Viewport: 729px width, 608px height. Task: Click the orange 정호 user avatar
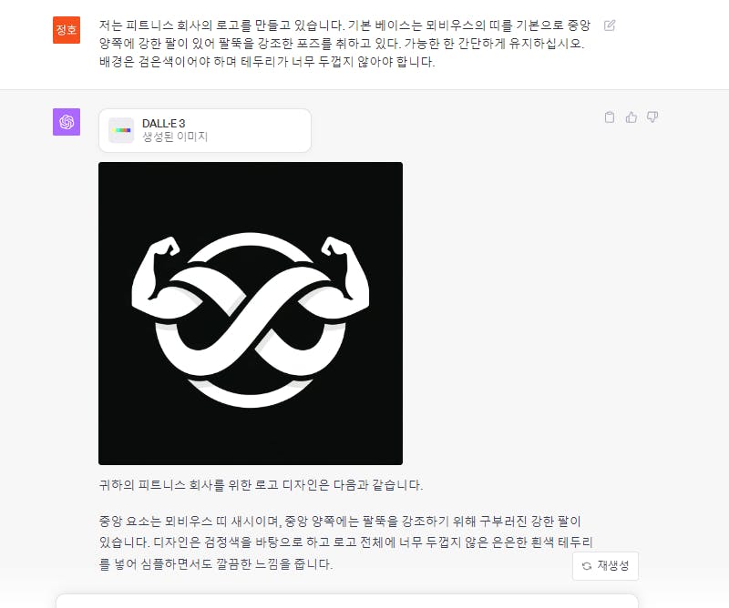[67, 30]
